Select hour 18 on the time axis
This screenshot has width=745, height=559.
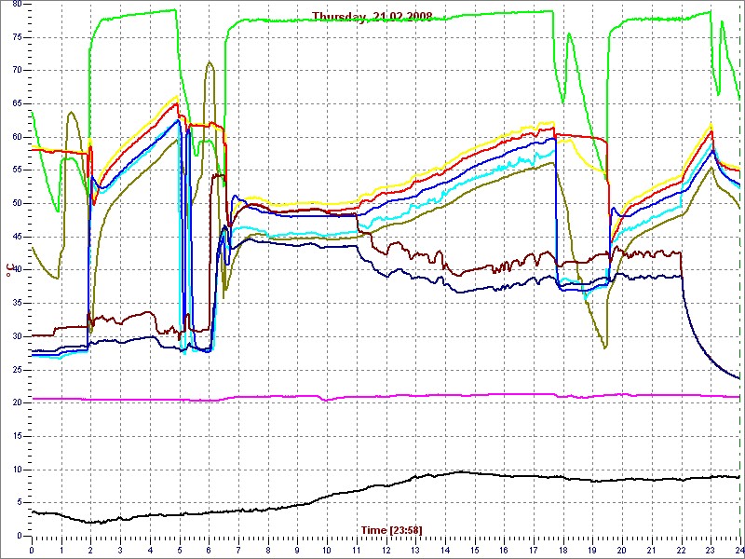click(x=562, y=550)
